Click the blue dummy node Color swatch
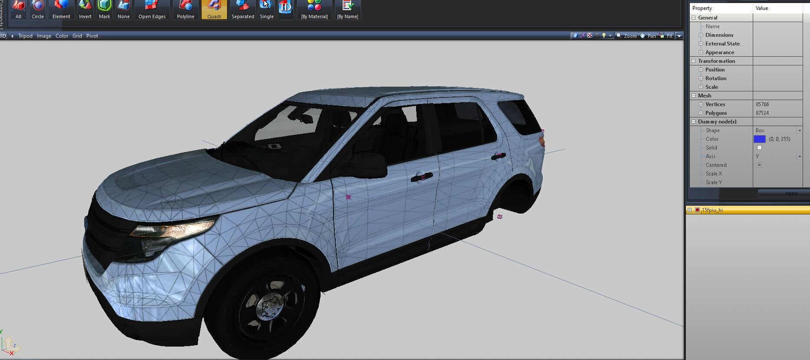Image resolution: width=810 pixels, height=360 pixels. [x=759, y=139]
